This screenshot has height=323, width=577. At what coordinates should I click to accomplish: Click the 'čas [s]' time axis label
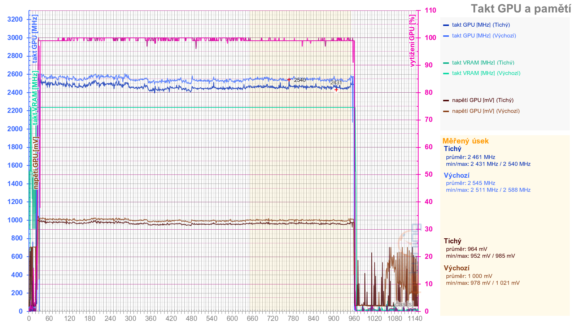click(x=404, y=304)
